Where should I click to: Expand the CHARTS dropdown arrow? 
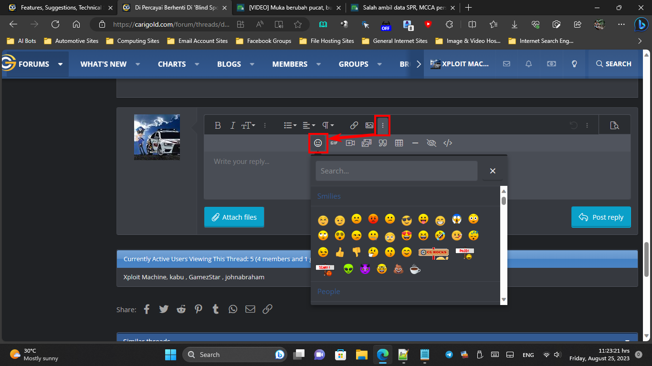click(197, 64)
